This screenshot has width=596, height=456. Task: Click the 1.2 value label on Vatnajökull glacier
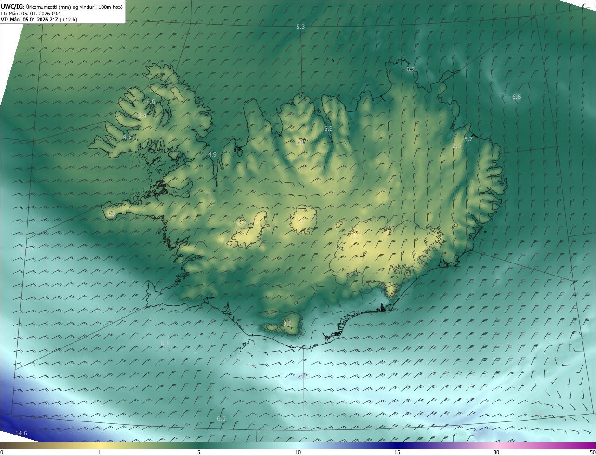[x=355, y=237]
